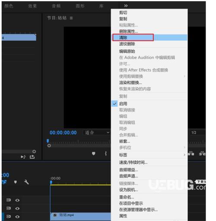Choose 编辑原始 from the context menu
Image resolution: width=216 pixels, height=221 pixels.
pos(149,51)
